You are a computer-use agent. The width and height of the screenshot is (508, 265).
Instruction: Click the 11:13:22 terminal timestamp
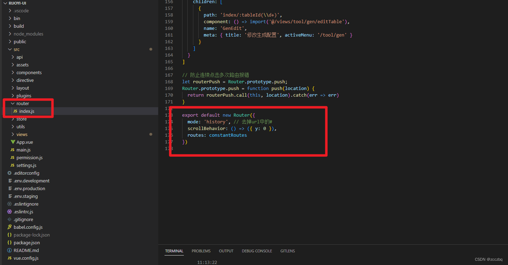[x=207, y=262]
